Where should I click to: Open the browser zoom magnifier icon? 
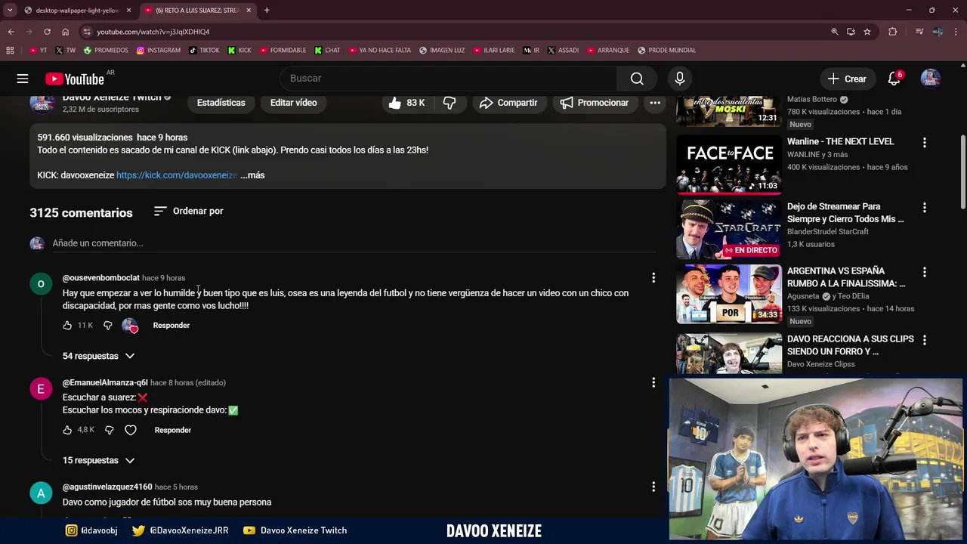point(834,32)
